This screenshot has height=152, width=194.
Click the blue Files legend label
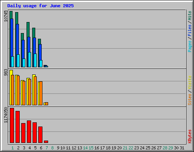click(x=189, y=30)
